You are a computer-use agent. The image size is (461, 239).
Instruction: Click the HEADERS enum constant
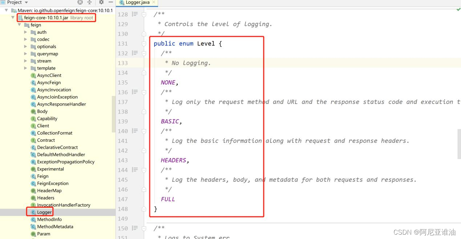click(174, 160)
